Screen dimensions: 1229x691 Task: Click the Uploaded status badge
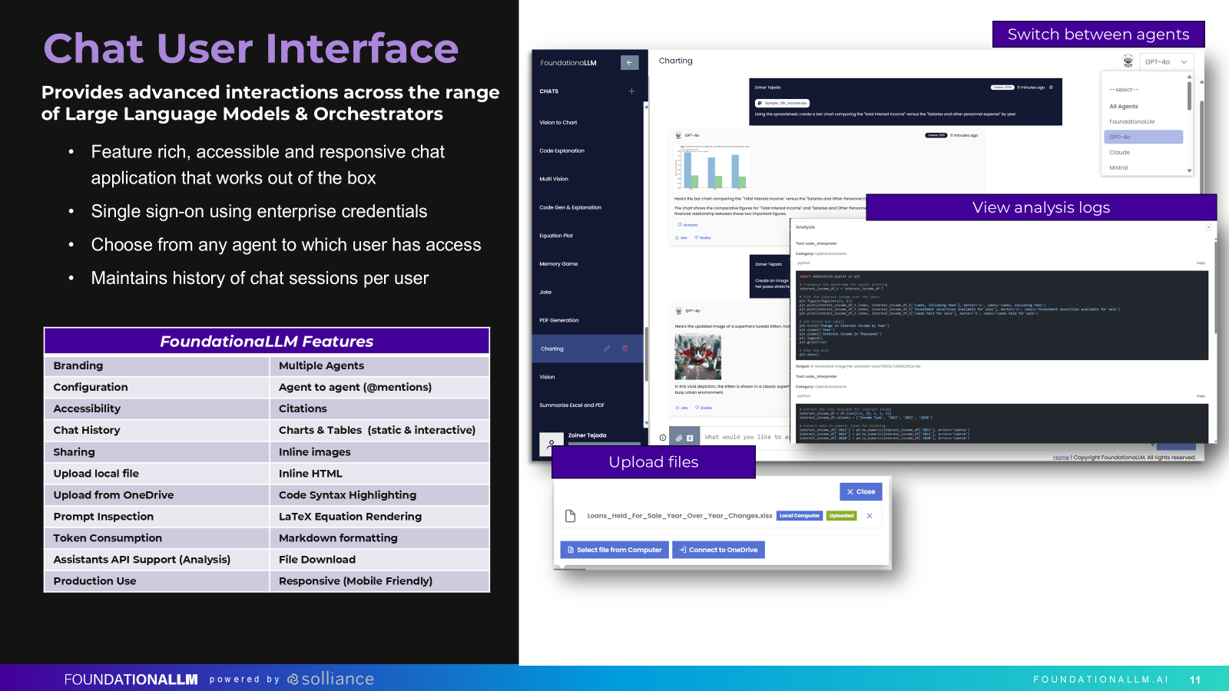click(841, 516)
